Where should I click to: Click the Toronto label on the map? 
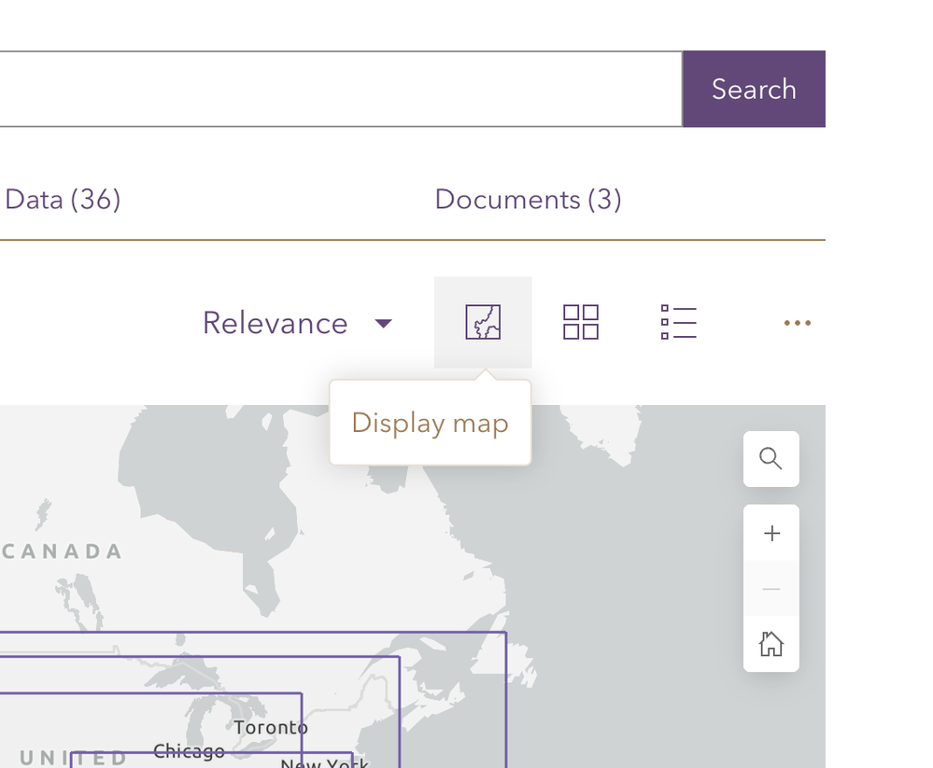click(271, 727)
